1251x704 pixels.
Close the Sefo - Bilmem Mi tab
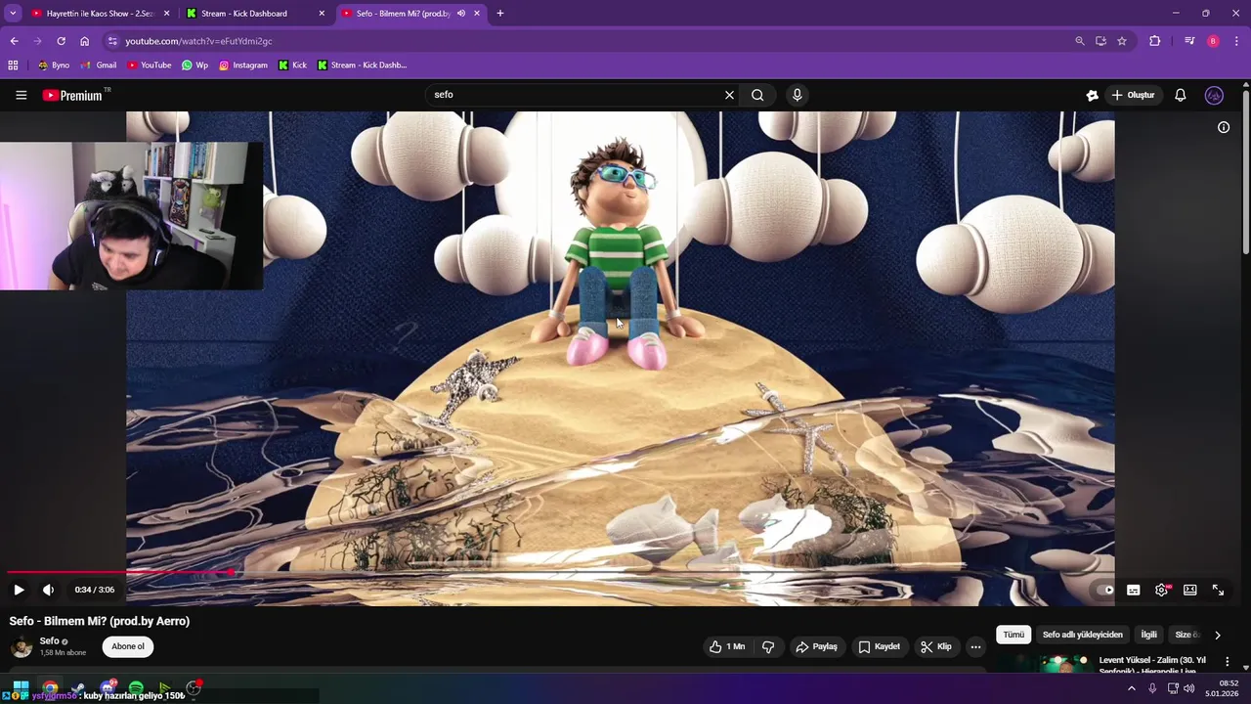coord(477,14)
